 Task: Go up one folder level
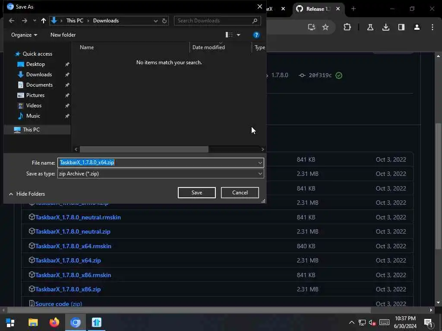click(44, 21)
